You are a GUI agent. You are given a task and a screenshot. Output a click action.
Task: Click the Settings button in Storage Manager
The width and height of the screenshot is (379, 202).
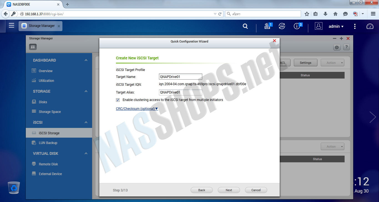coord(305,63)
